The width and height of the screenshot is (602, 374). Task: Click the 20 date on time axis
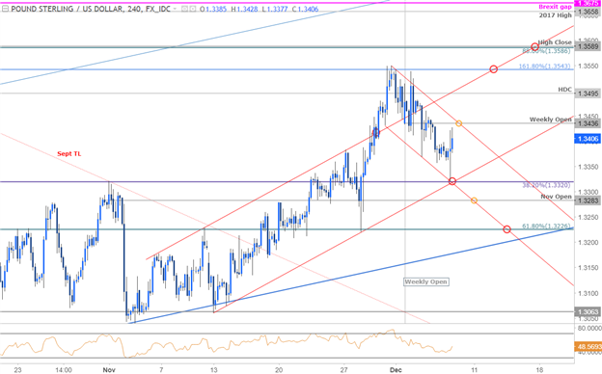(x=279, y=369)
